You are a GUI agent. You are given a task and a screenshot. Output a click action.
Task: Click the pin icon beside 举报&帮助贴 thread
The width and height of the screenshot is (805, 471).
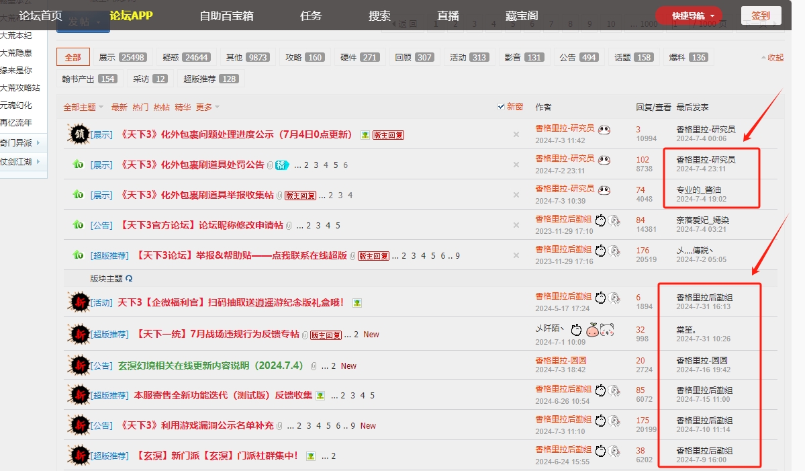pos(78,255)
